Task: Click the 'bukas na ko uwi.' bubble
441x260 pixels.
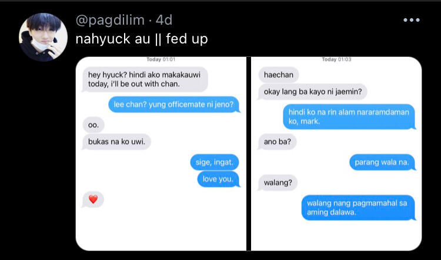Action: [116, 142]
